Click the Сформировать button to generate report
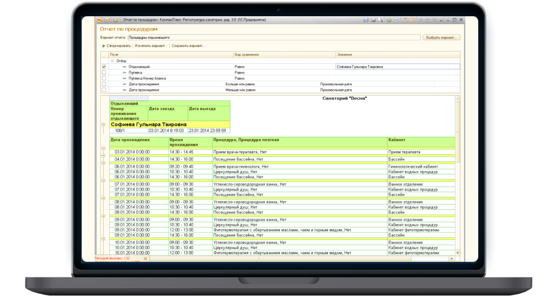 (119, 45)
